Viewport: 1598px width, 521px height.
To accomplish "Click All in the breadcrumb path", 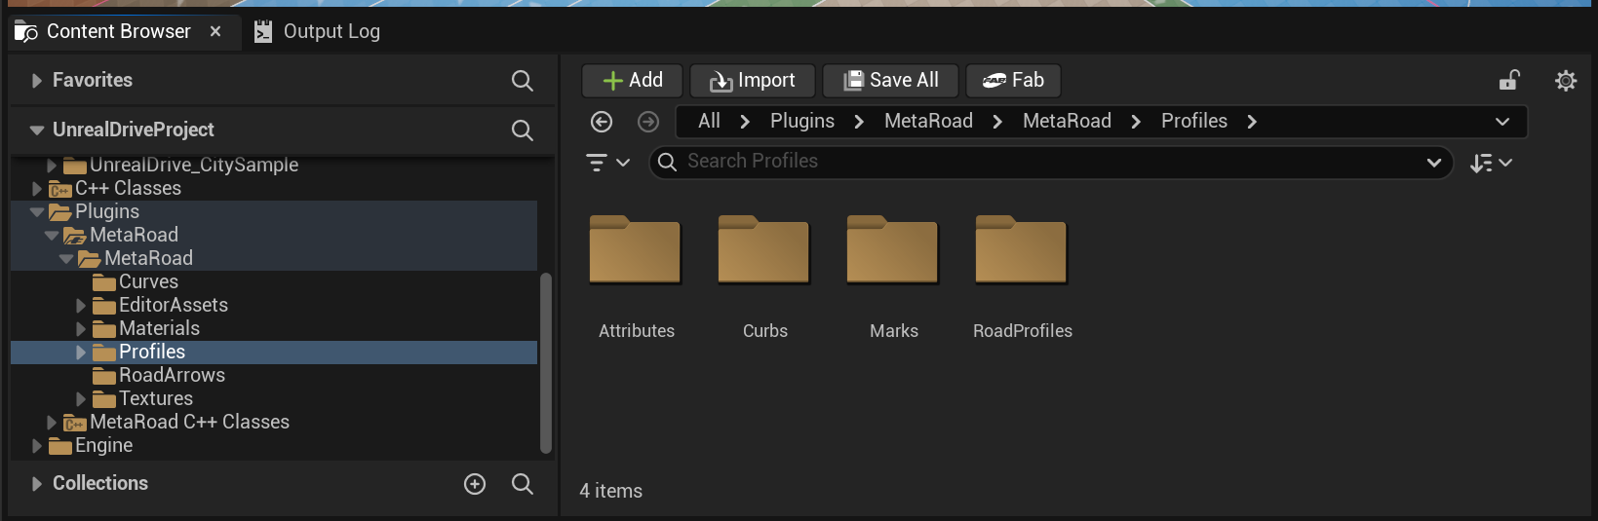I will click(x=709, y=122).
